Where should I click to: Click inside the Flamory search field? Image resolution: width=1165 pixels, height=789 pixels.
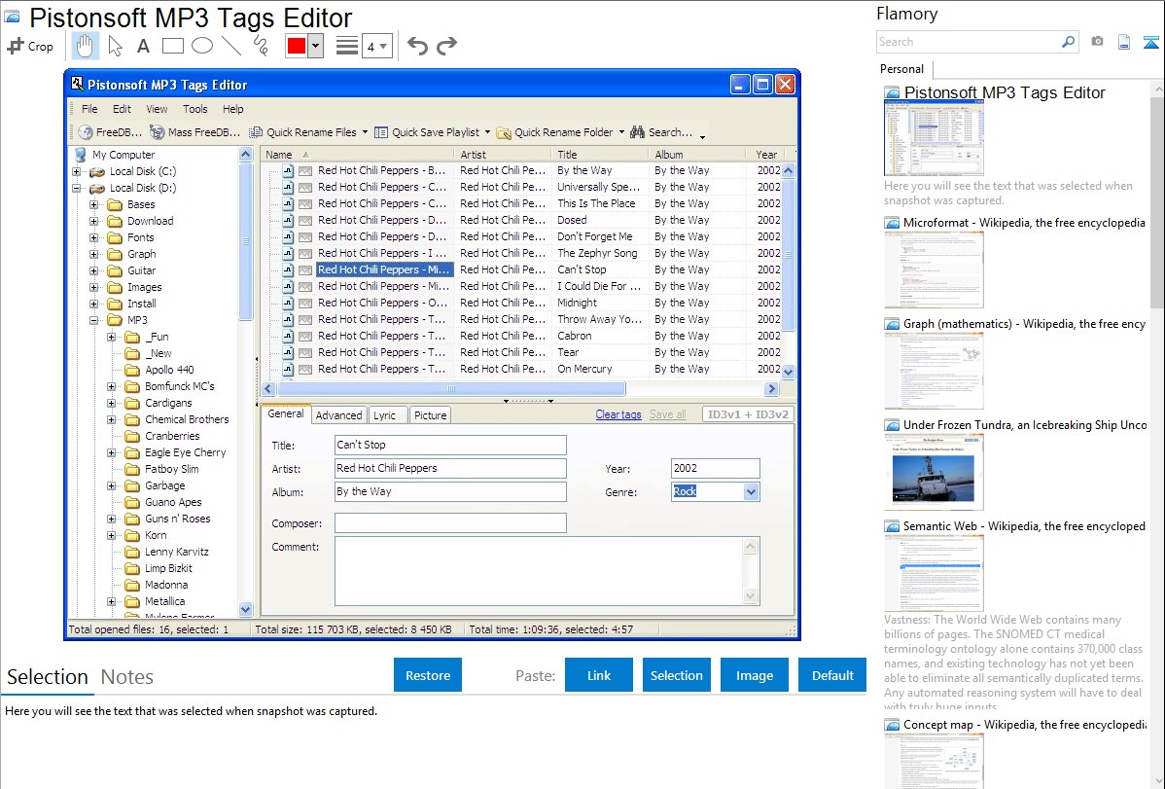click(968, 42)
